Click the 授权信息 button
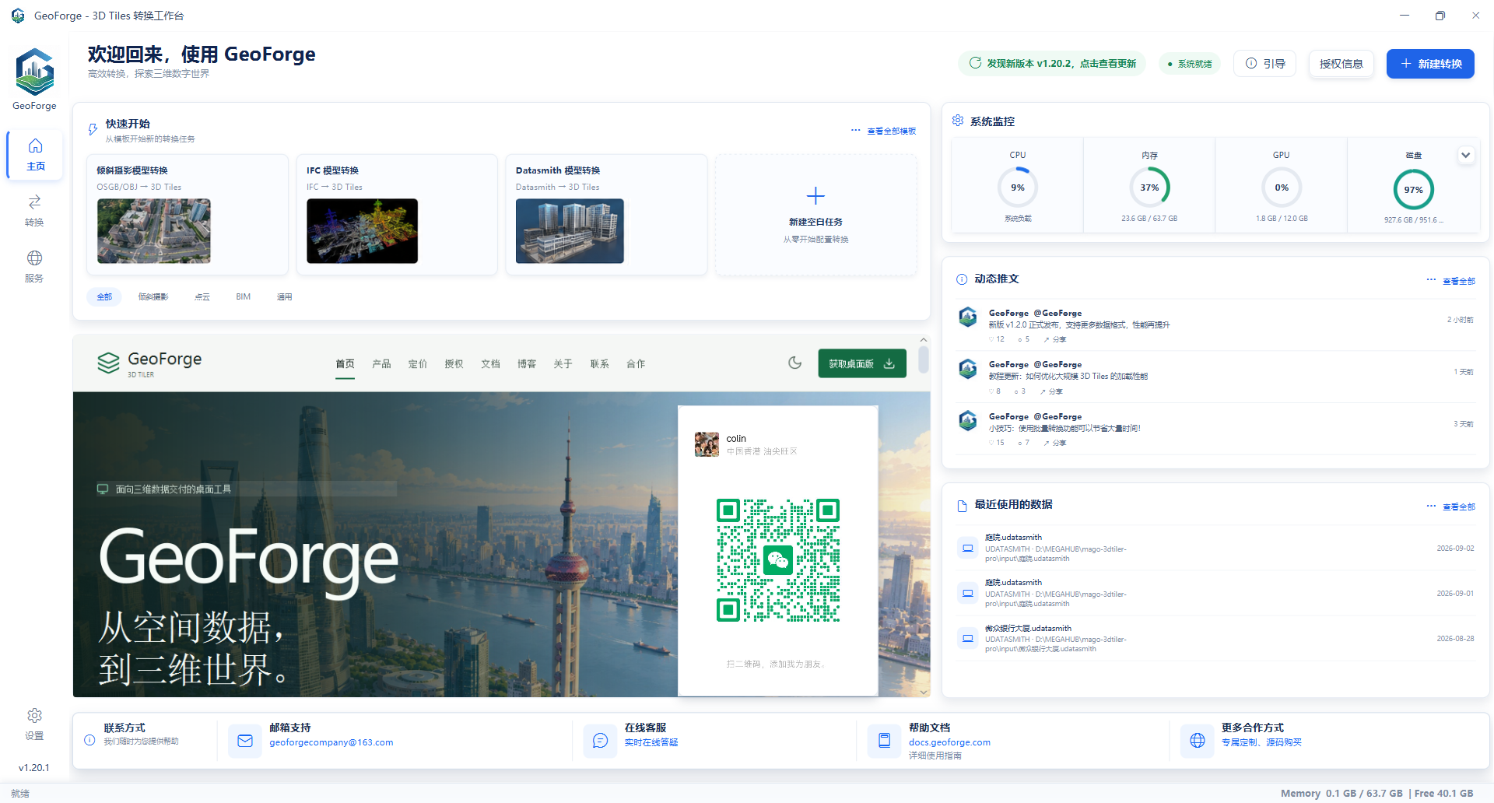 pos(1341,64)
